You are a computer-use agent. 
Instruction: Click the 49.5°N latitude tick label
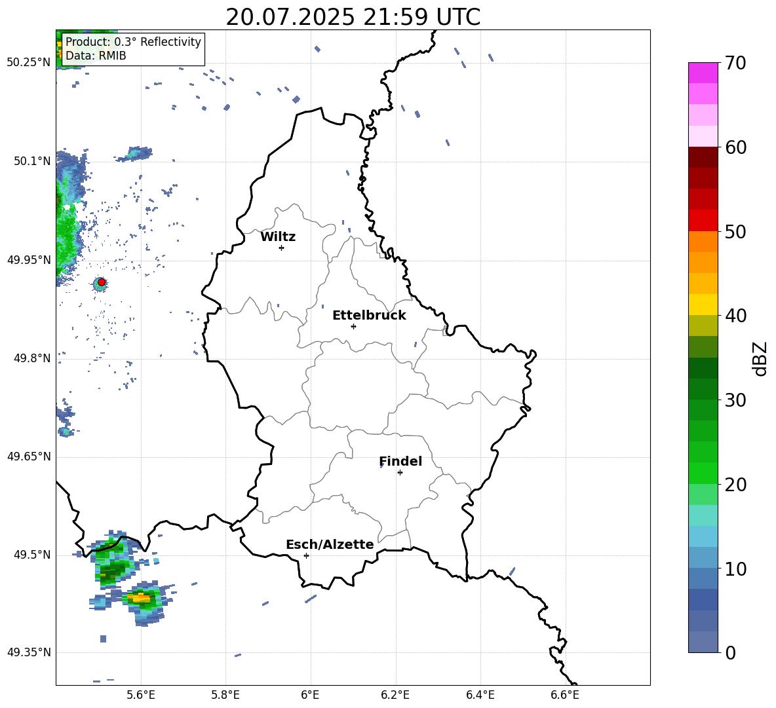[32, 555]
